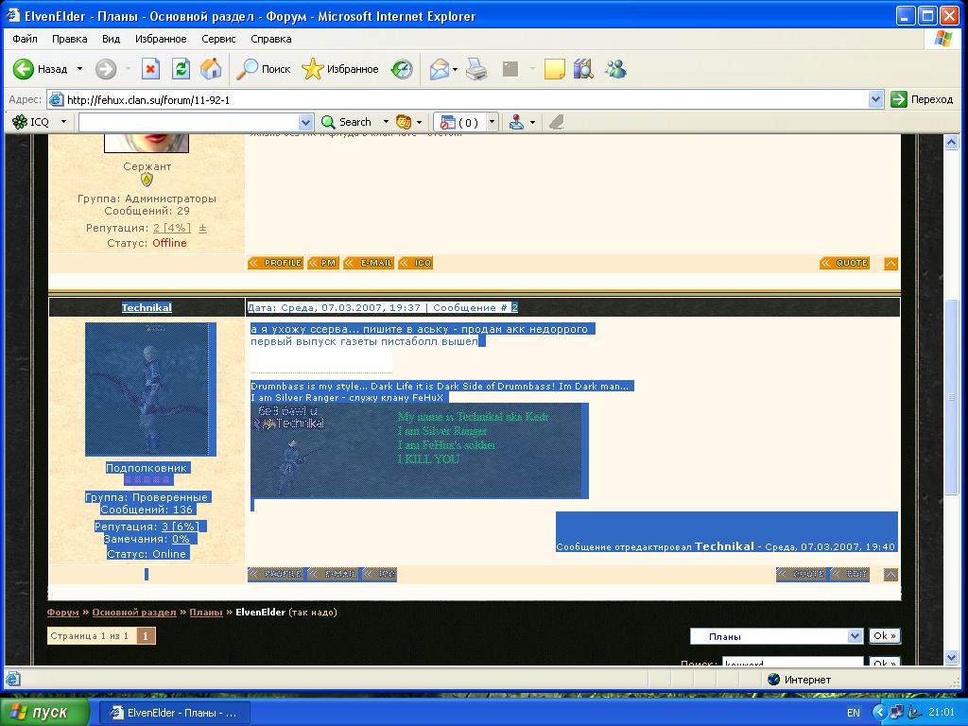Expand the ICQ search box dropdown

(x=305, y=122)
